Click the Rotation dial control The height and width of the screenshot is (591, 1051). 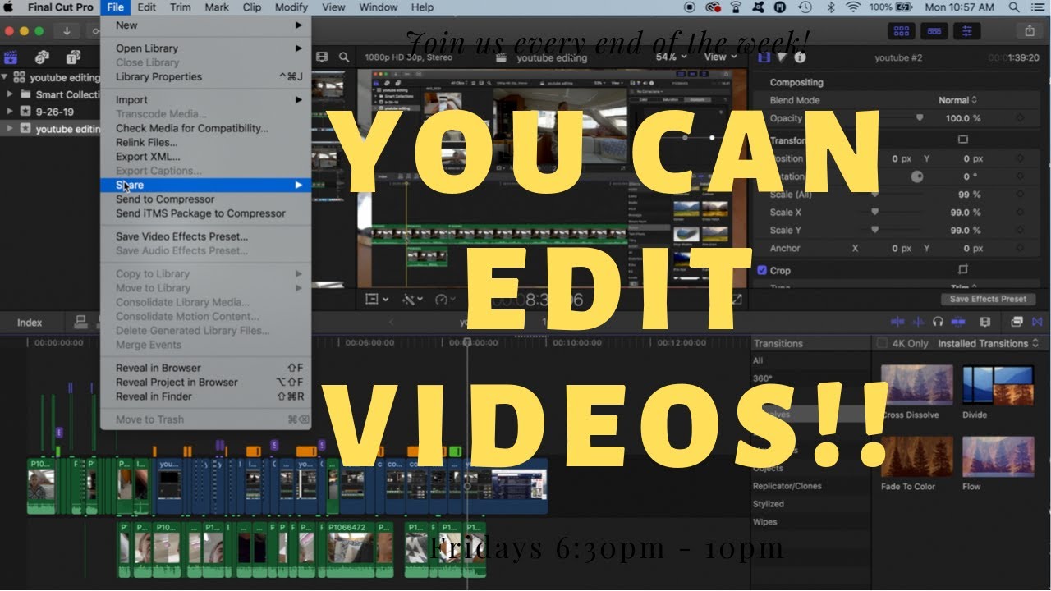(x=916, y=176)
